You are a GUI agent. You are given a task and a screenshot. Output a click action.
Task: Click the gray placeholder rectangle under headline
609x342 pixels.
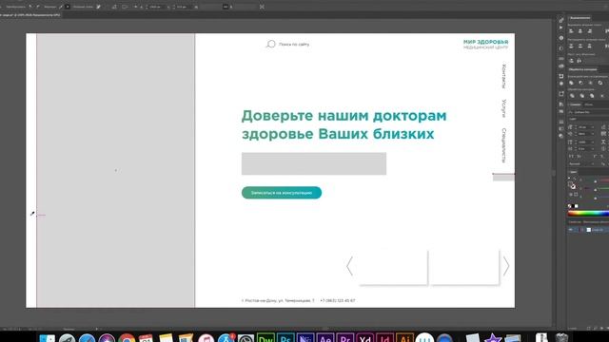(314, 163)
